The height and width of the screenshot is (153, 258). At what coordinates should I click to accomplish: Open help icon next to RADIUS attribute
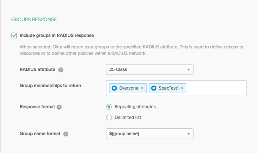[x=61, y=70]
